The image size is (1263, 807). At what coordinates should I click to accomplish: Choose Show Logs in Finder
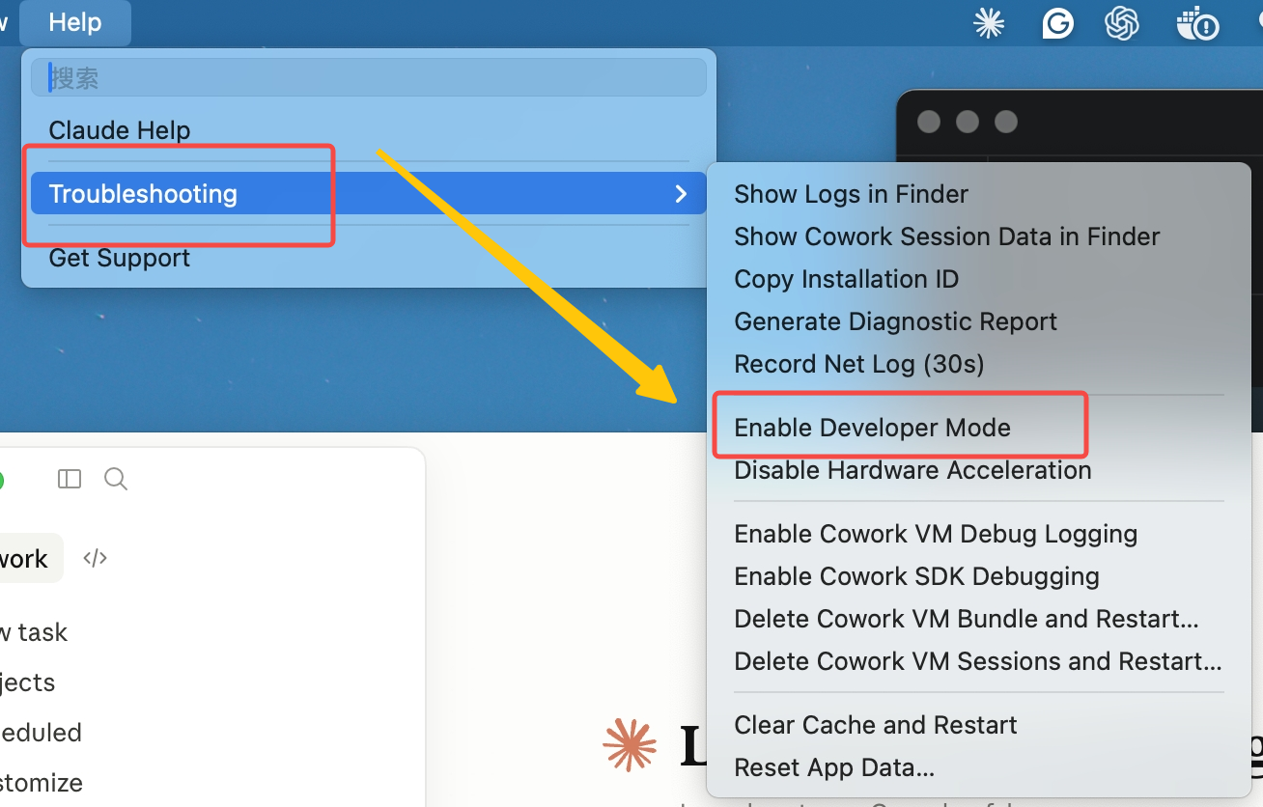click(x=851, y=194)
